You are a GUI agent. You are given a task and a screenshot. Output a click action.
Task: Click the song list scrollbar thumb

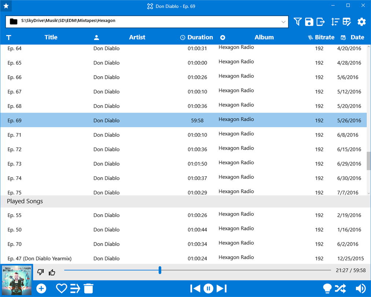[x=369, y=161]
